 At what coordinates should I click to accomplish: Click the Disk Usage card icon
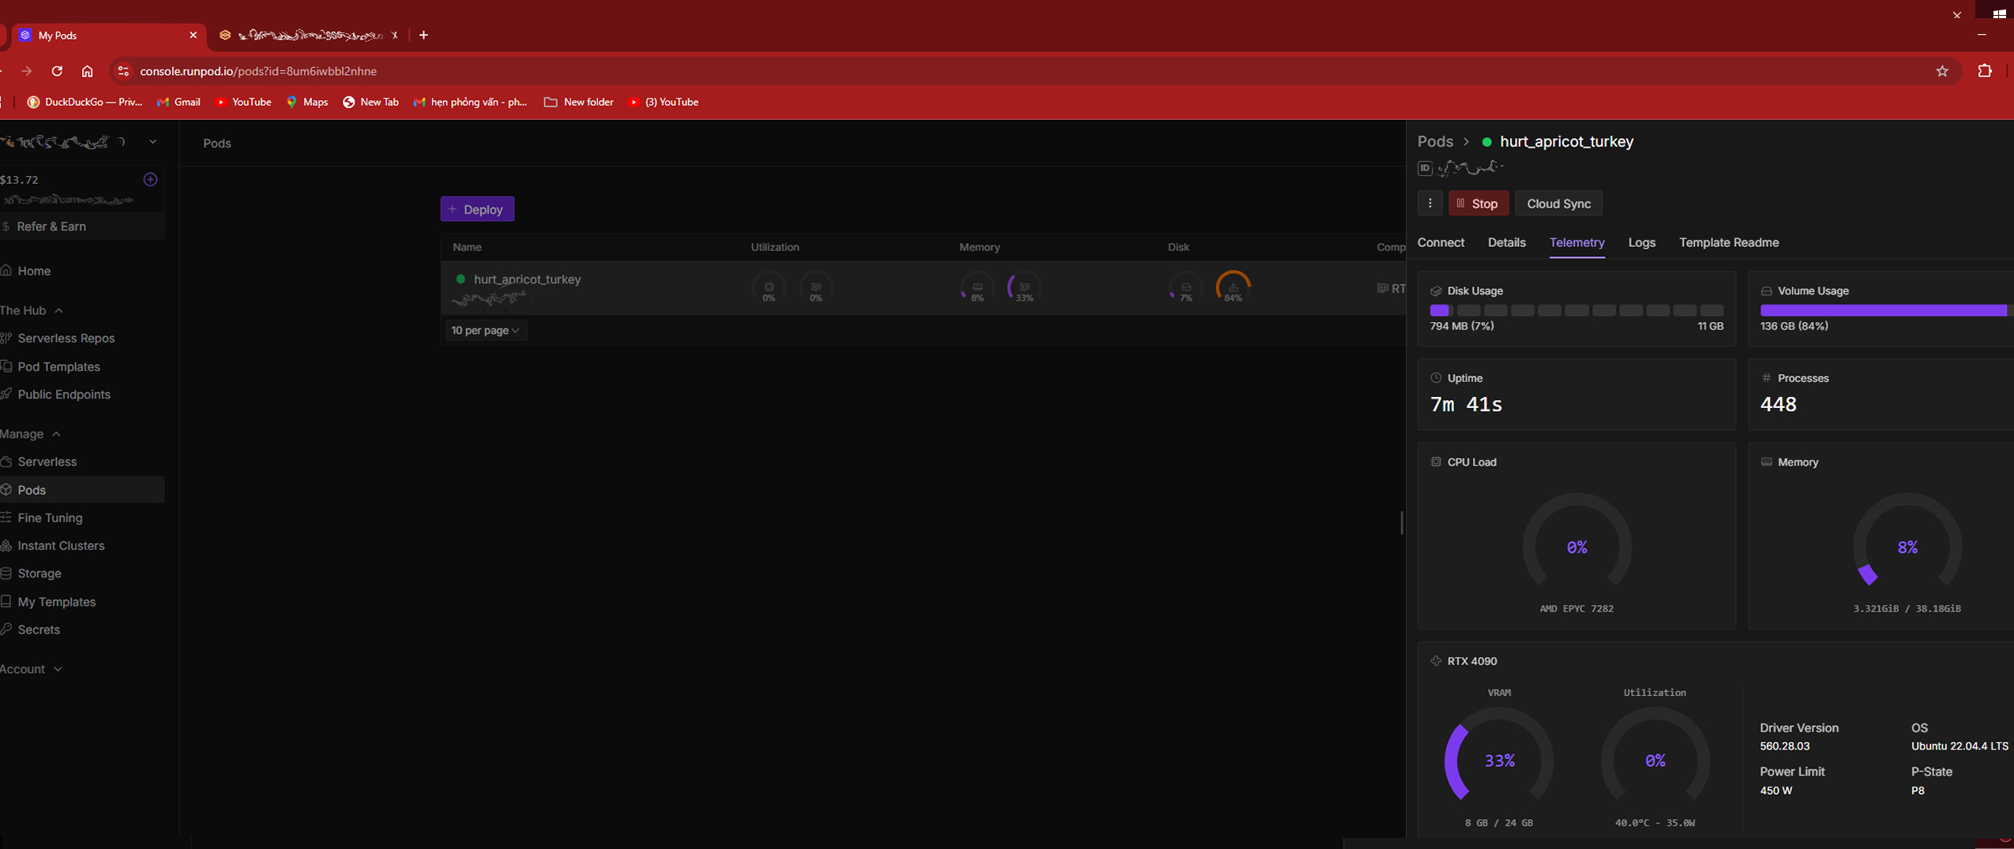pyautogui.click(x=1436, y=291)
